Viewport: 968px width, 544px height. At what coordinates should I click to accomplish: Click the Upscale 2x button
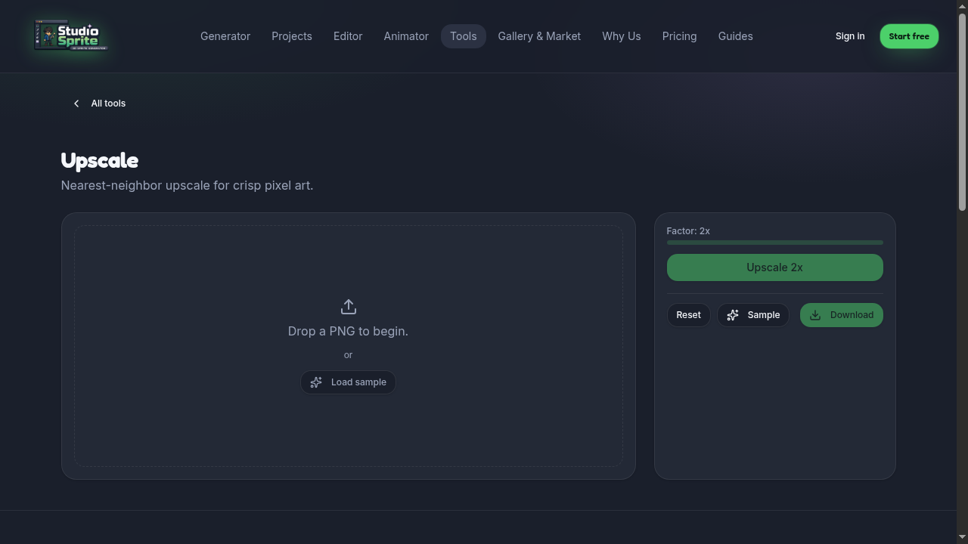click(x=774, y=267)
